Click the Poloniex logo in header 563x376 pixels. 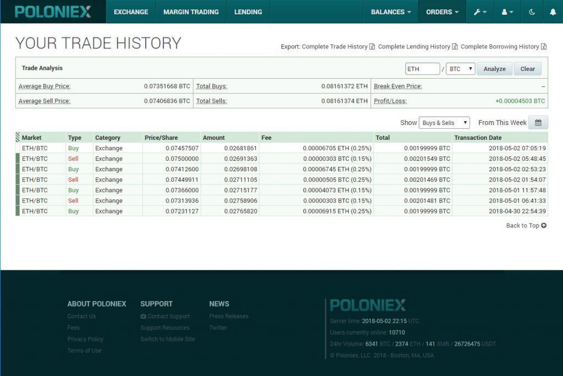[x=53, y=12]
